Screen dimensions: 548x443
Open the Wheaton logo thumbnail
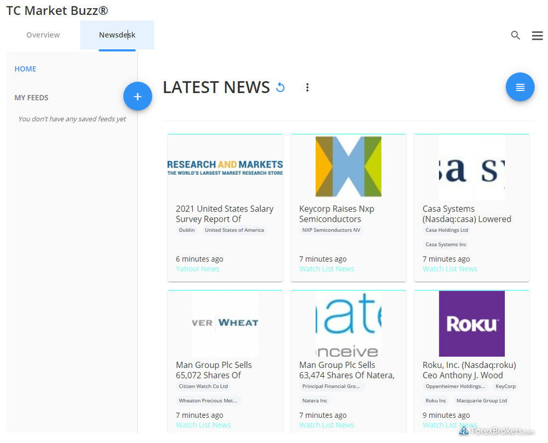pos(225,324)
